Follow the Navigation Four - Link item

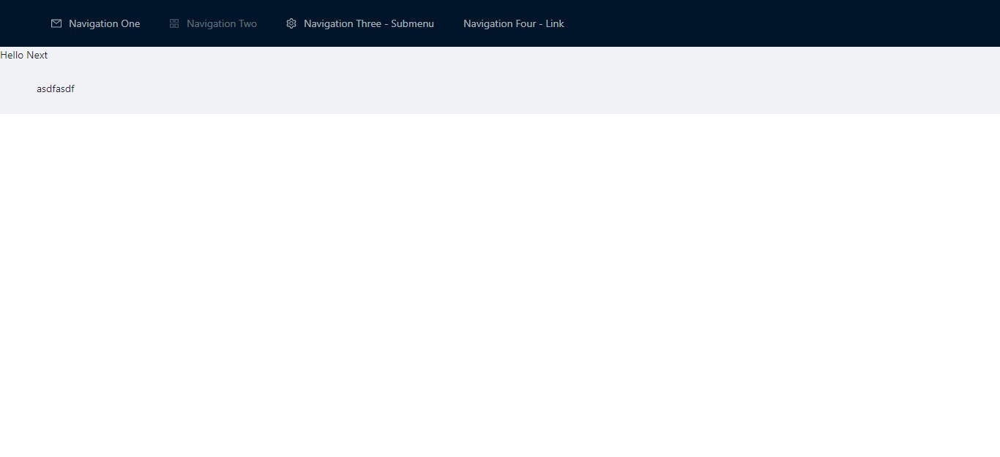[514, 23]
